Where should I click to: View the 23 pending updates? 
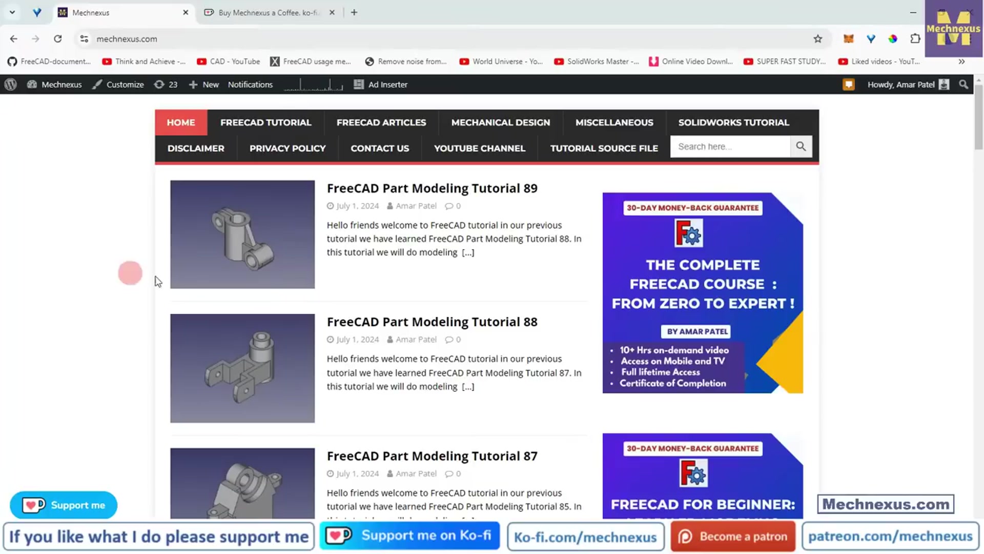coord(166,85)
